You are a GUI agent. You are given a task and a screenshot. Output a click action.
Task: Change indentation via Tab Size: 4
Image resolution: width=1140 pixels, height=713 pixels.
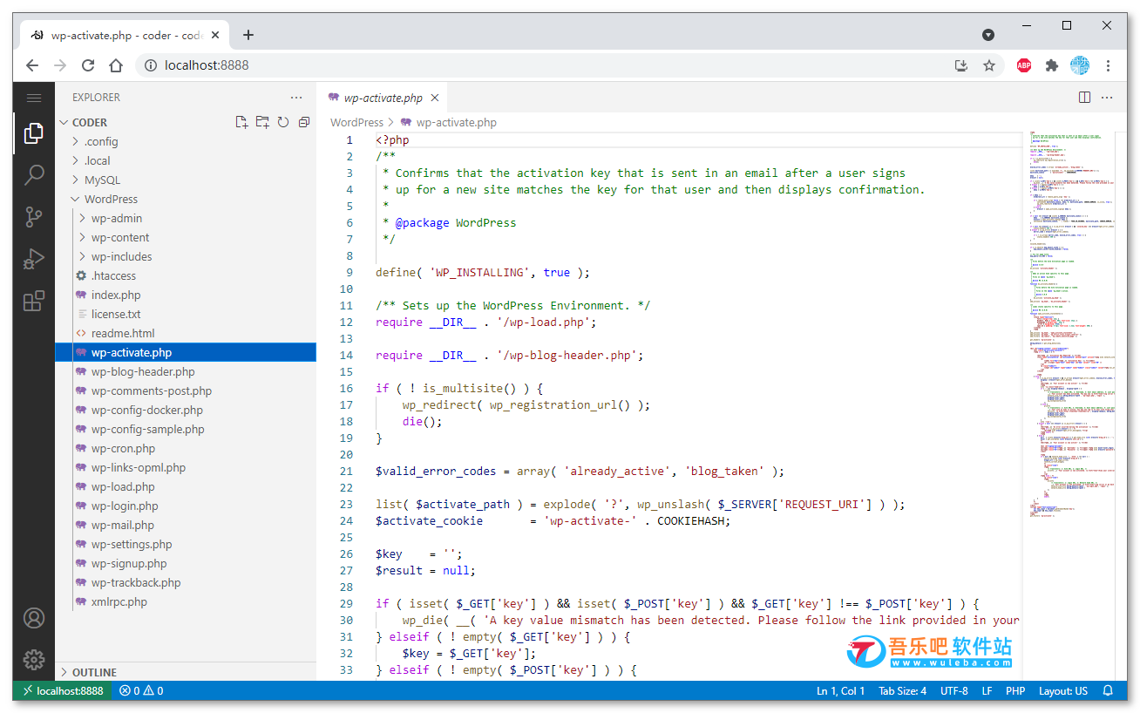point(903,691)
